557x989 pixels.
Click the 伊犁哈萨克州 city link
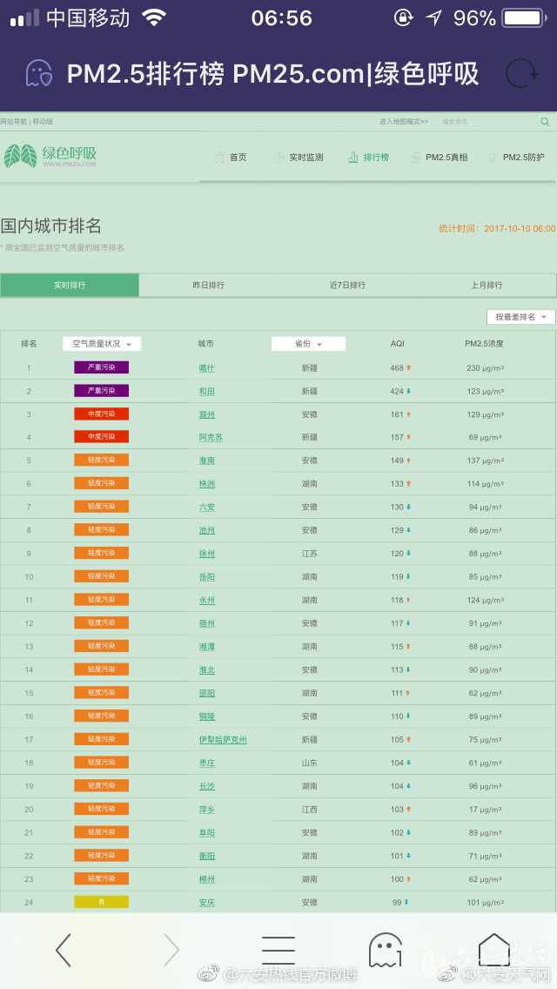tap(223, 740)
